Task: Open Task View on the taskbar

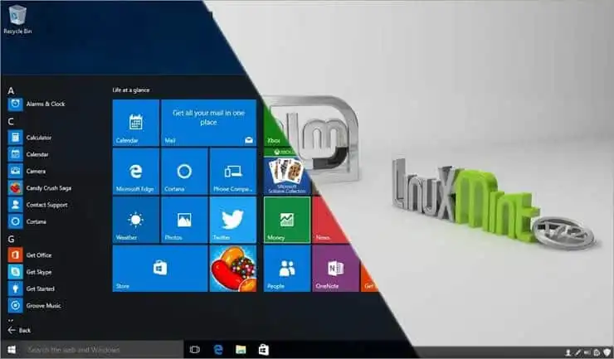Action: [x=194, y=350]
